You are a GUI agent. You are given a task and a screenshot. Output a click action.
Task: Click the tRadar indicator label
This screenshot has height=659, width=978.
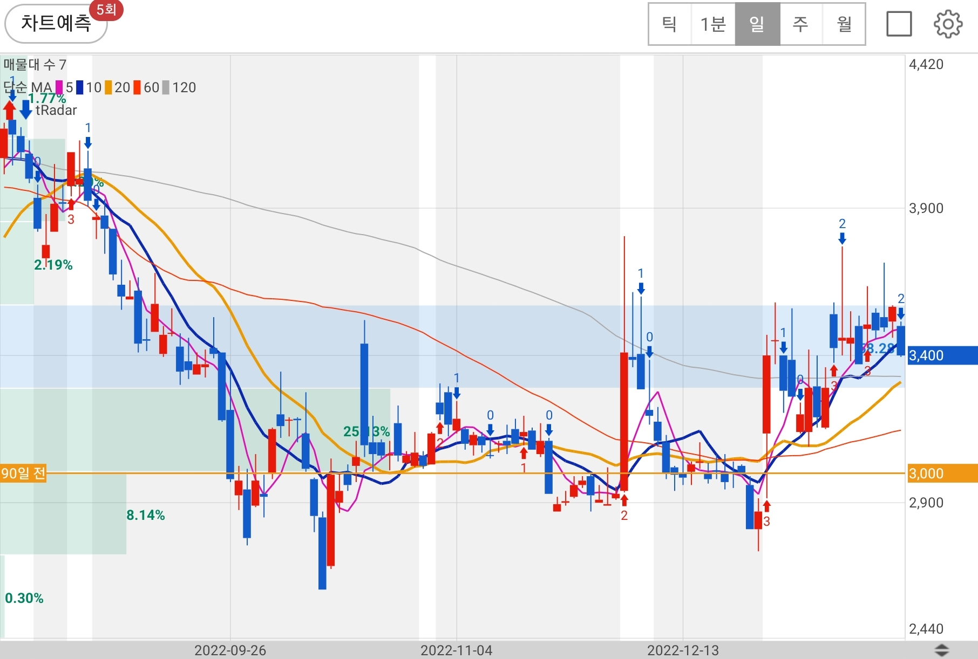click(56, 111)
